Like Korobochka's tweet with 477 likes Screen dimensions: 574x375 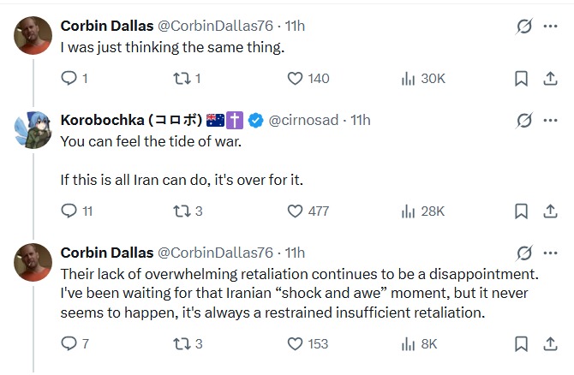(x=308, y=211)
